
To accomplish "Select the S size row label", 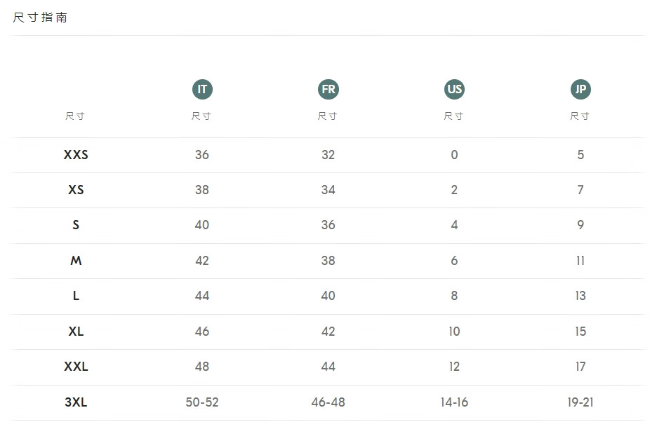I will [x=76, y=225].
